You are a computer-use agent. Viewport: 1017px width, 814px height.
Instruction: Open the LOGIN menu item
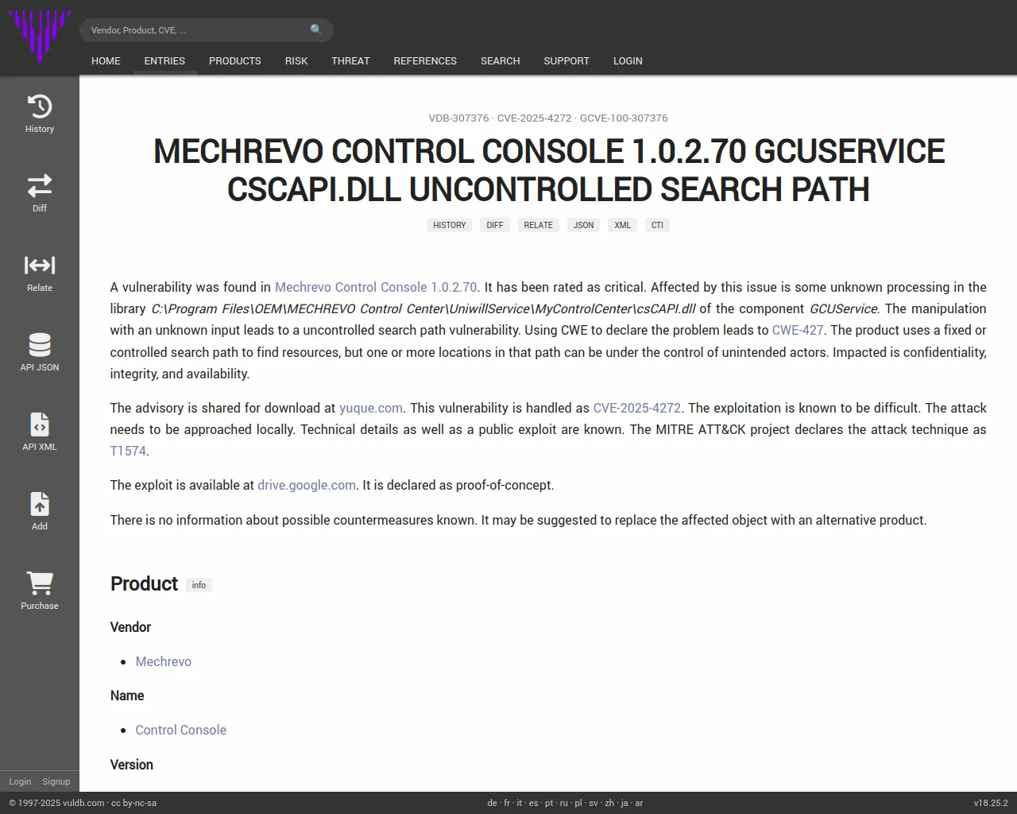point(628,60)
